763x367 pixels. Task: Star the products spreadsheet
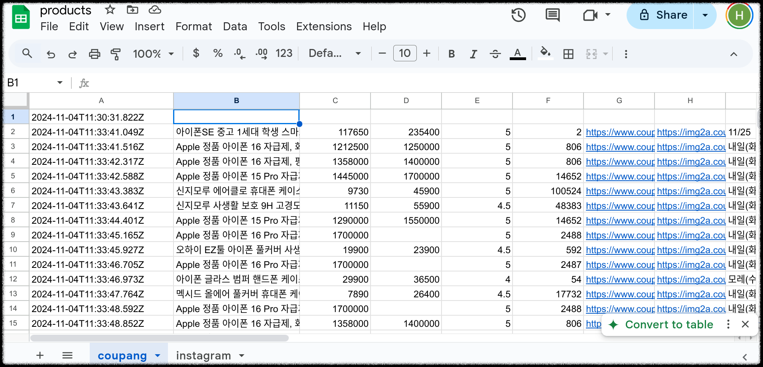[x=110, y=10]
